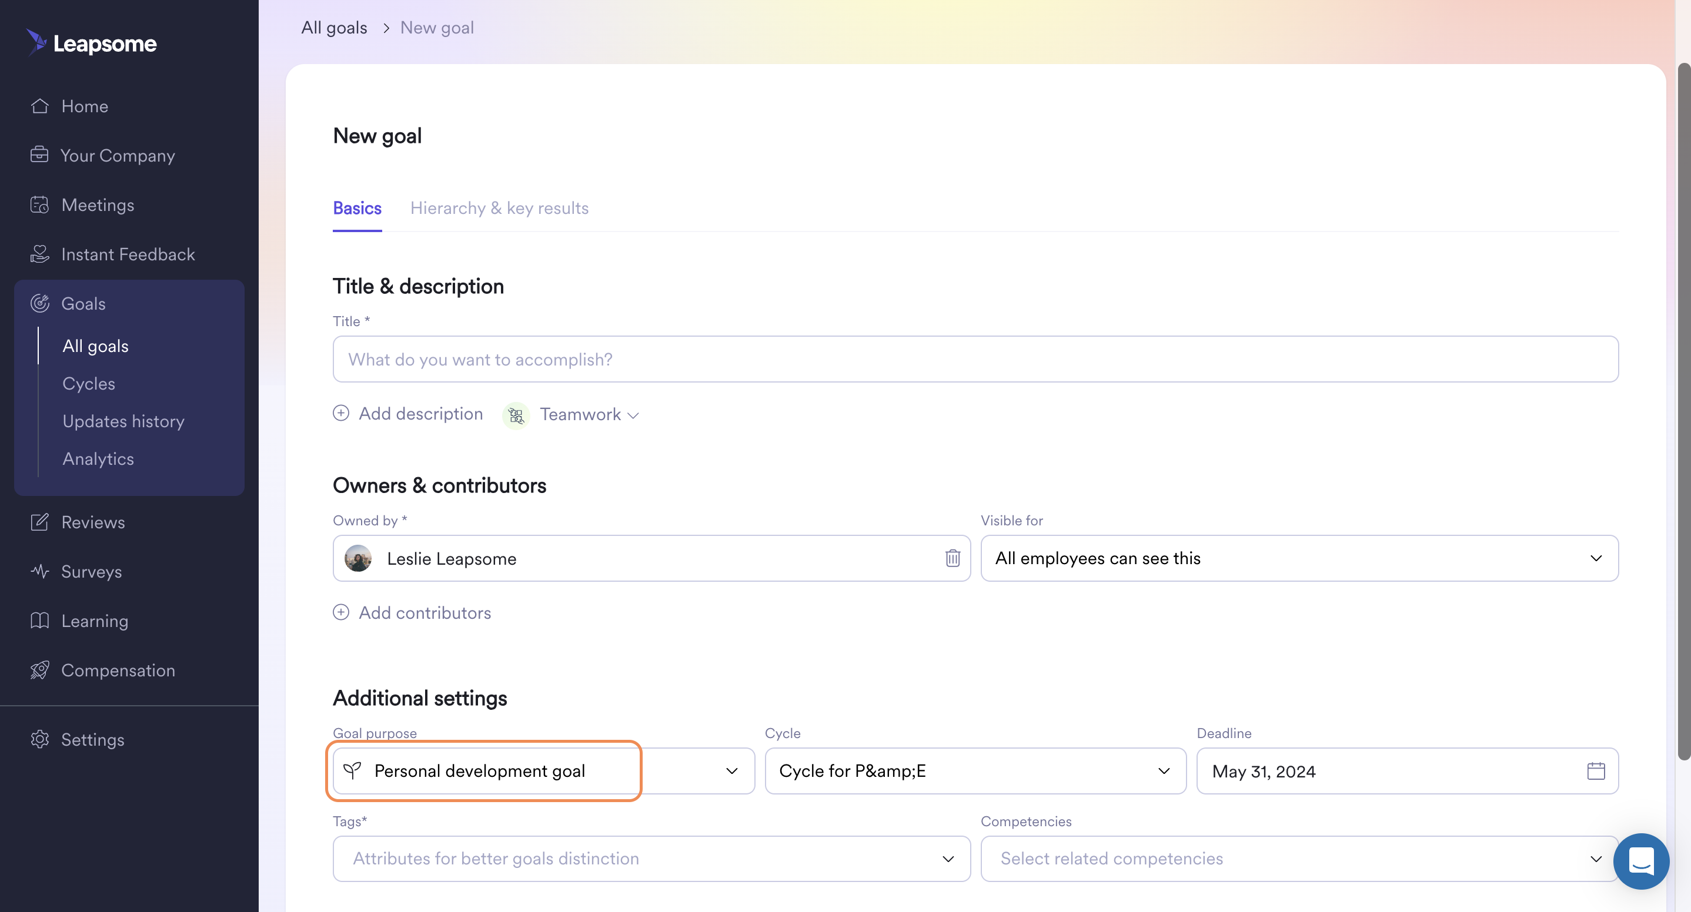This screenshot has width=1691, height=912.
Task: Click the Settings gear icon
Action: coord(39,739)
